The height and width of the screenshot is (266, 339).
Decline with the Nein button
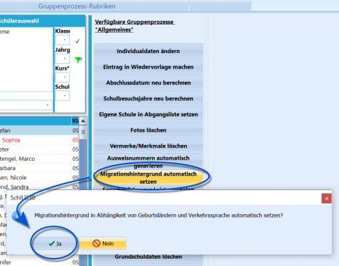pyautogui.click(x=103, y=243)
